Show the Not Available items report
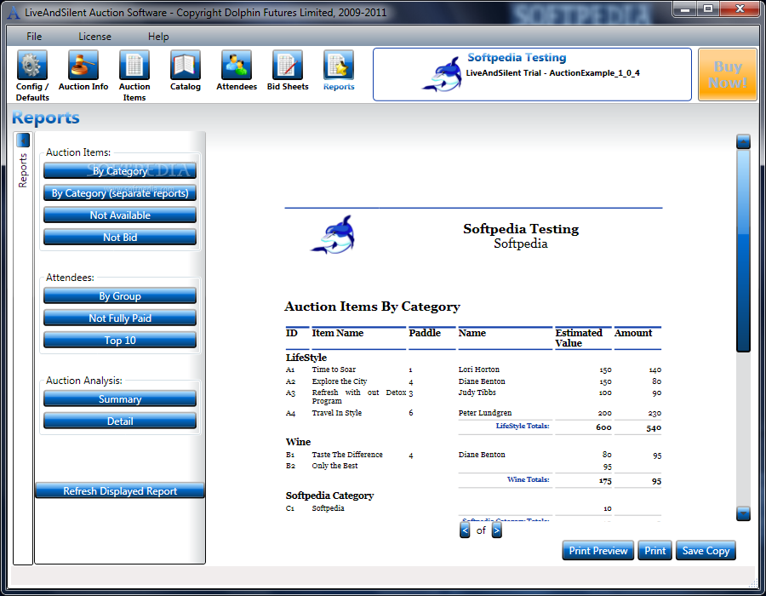Viewport: 766px width, 596px height. click(120, 215)
